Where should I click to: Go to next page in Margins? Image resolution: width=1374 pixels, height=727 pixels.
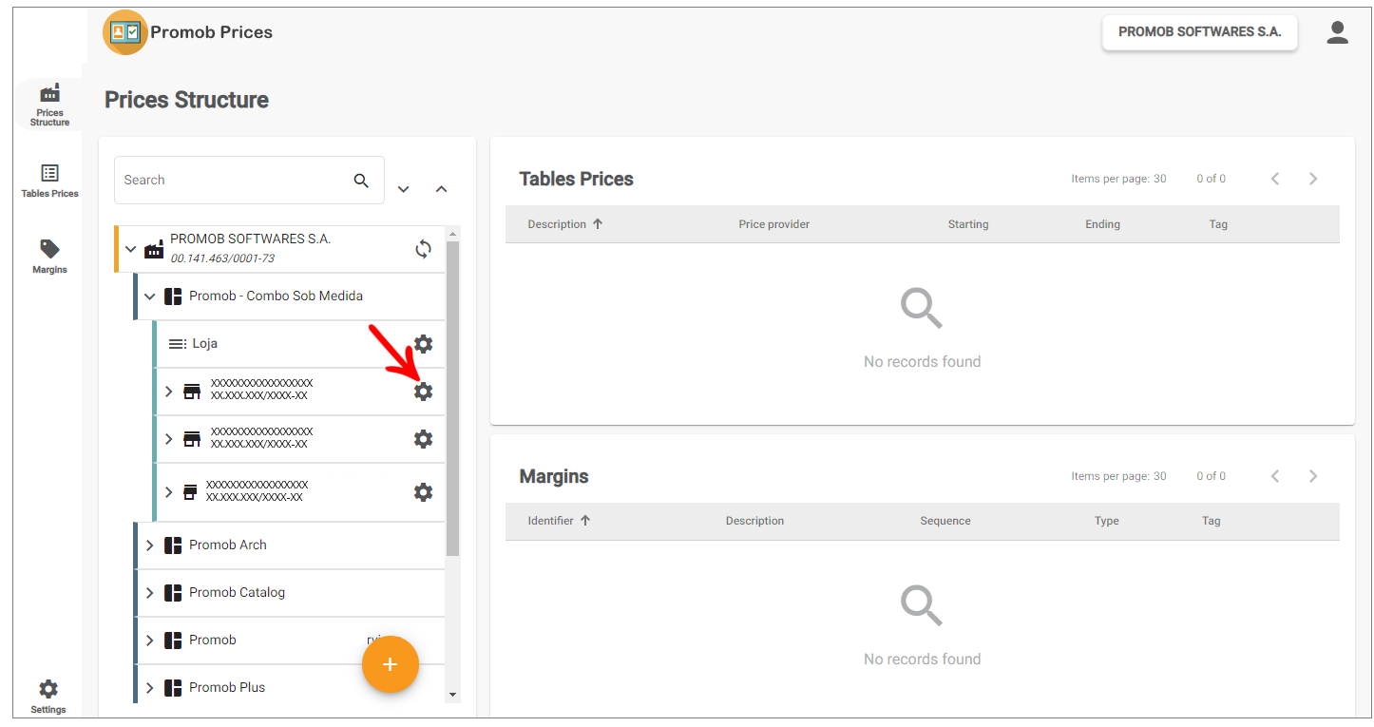pyautogui.click(x=1313, y=476)
